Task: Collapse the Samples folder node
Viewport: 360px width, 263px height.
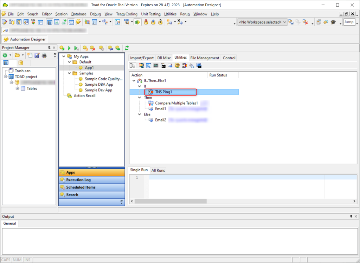Action: click(69, 73)
